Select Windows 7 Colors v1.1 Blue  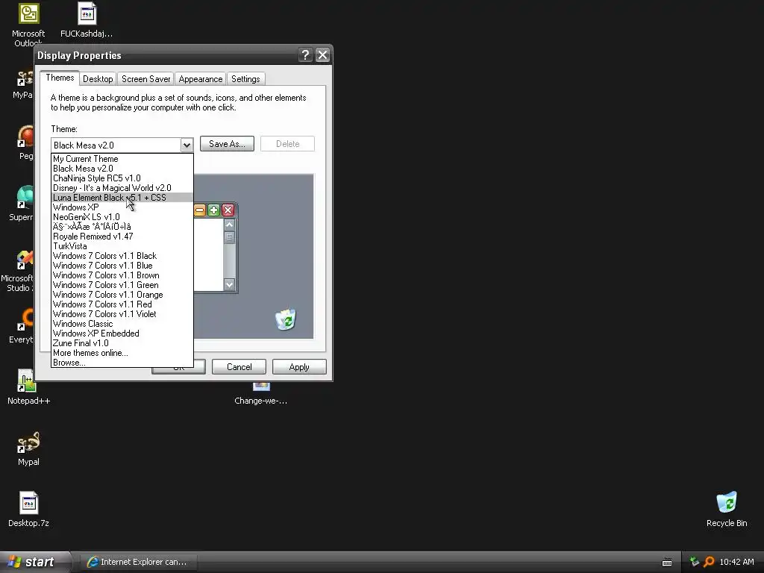122,266
